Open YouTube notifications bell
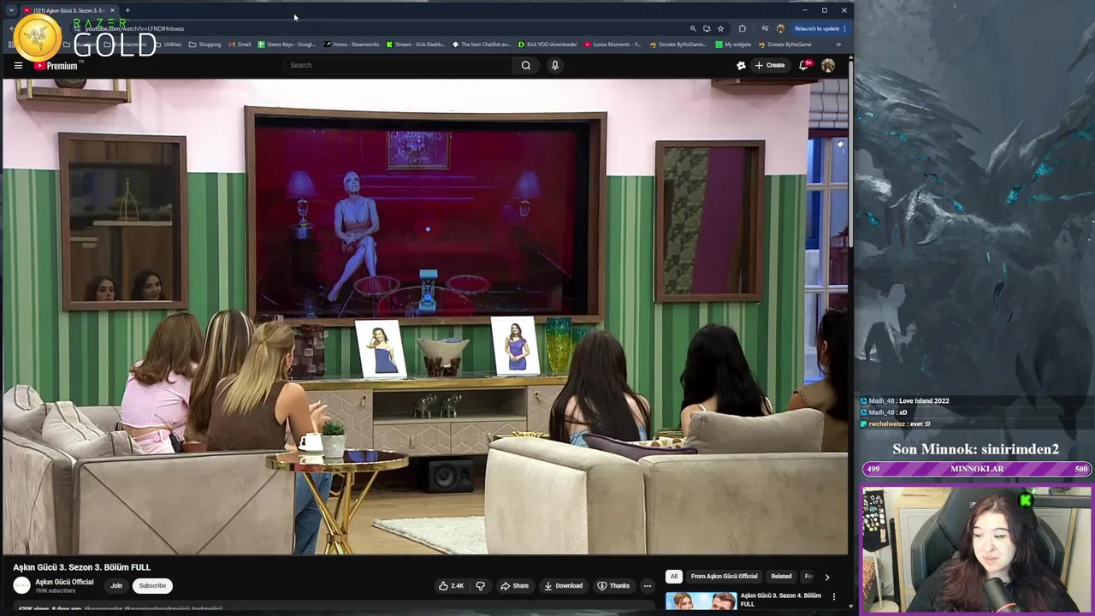 (803, 65)
